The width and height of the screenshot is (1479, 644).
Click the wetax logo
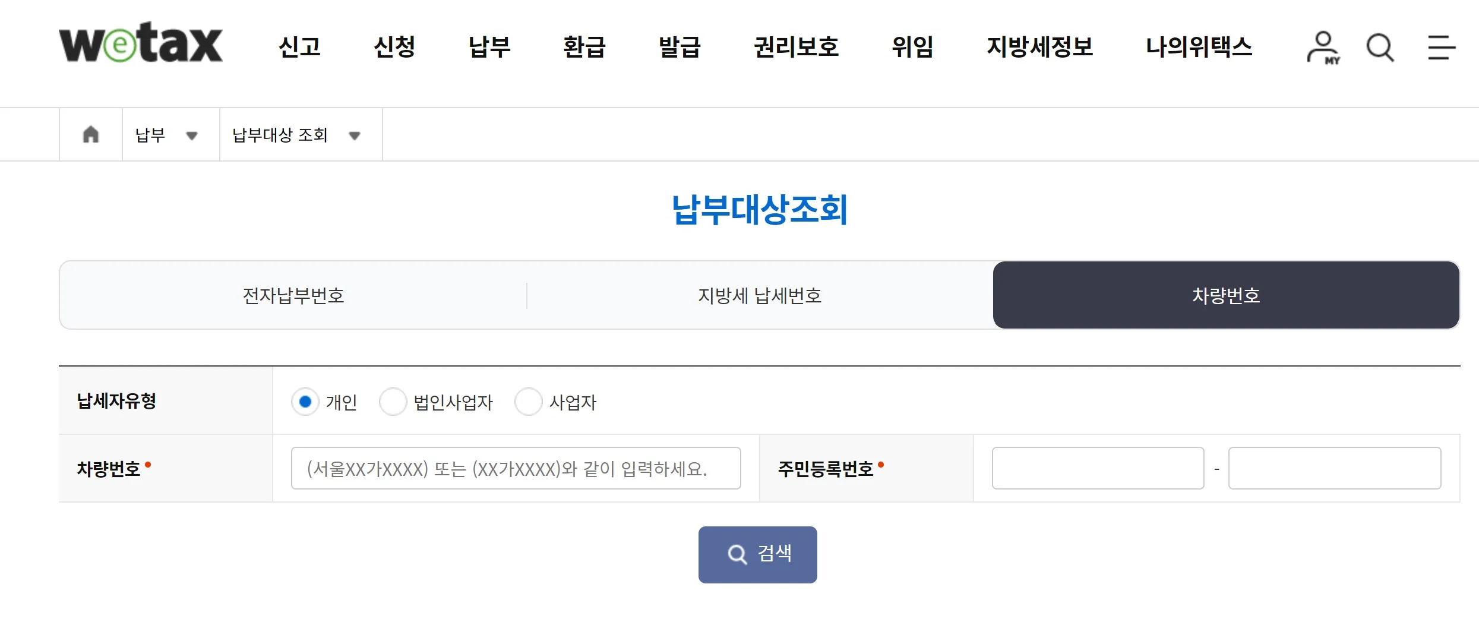(141, 43)
